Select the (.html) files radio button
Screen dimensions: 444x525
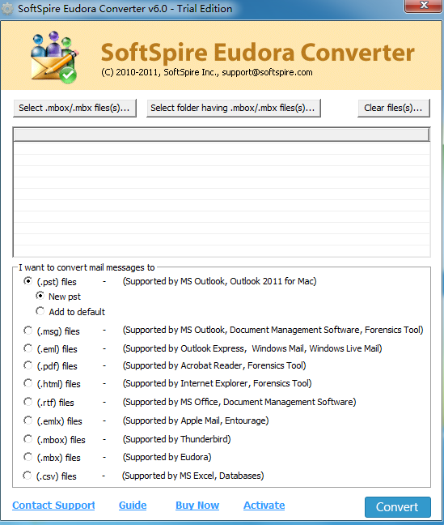click(27, 383)
